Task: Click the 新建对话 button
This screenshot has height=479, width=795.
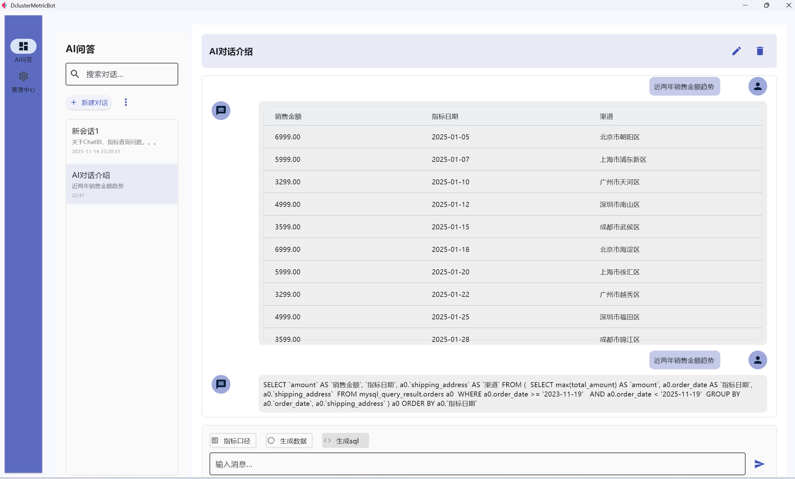Action: point(89,102)
